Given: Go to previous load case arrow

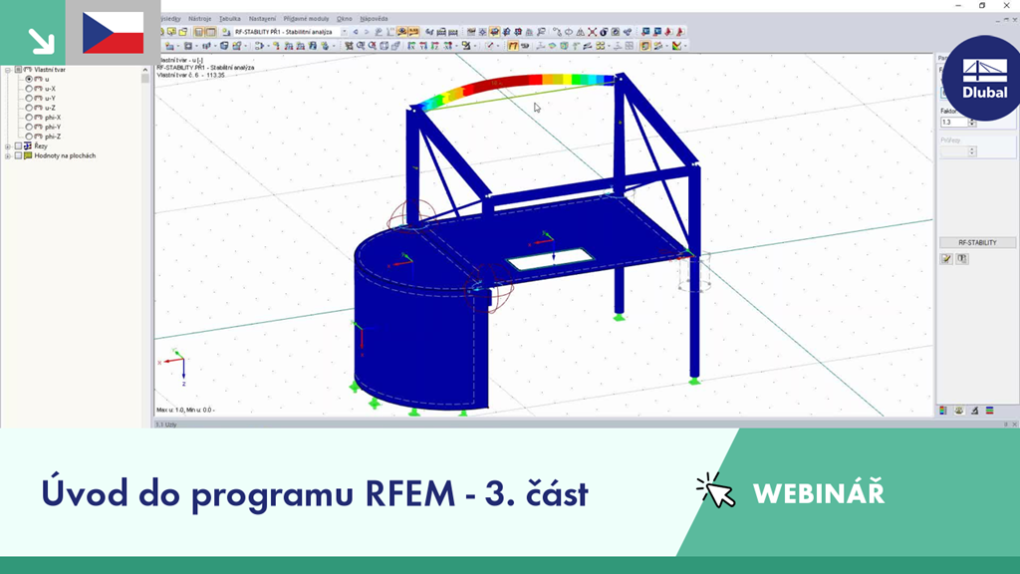Looking at the screenshot, I should (x=356, y=32).
